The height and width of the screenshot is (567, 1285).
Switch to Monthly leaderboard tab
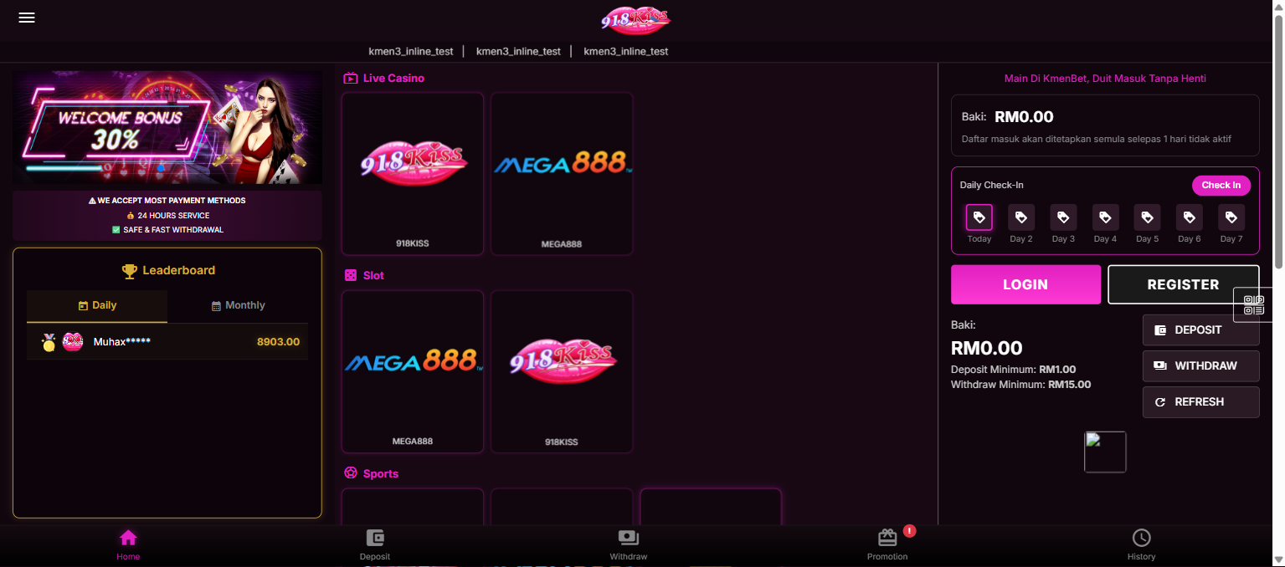tap(238, 306)
